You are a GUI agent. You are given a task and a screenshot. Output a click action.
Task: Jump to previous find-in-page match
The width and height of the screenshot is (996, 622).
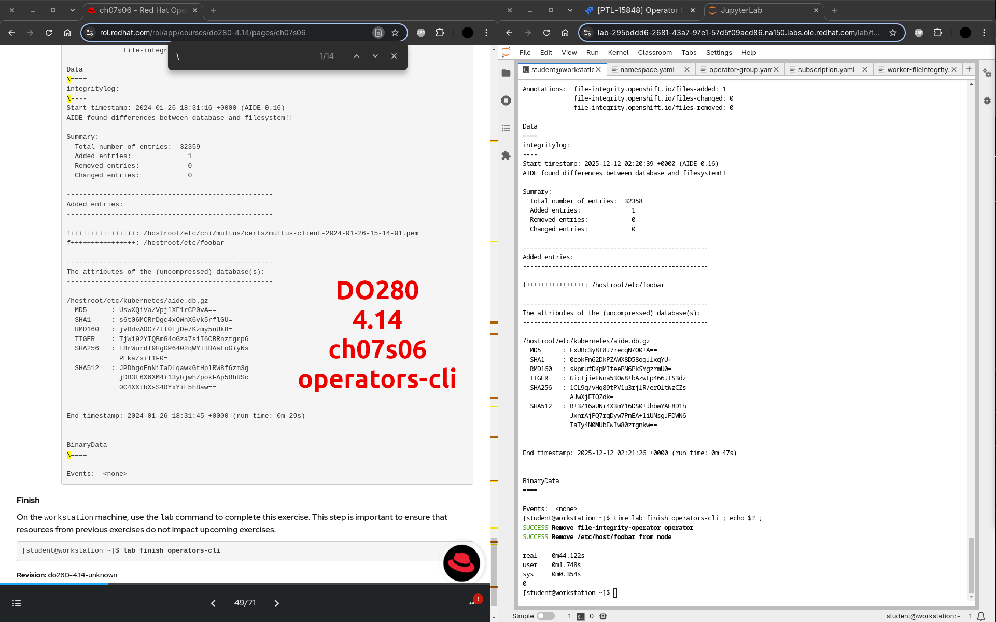(x=357, y=56)
